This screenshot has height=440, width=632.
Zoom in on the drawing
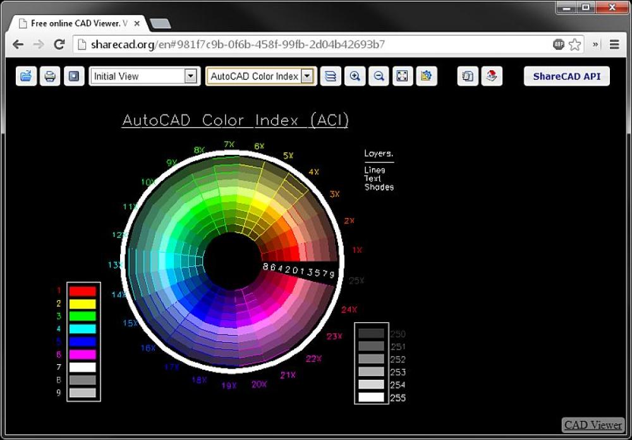[355, 76]
